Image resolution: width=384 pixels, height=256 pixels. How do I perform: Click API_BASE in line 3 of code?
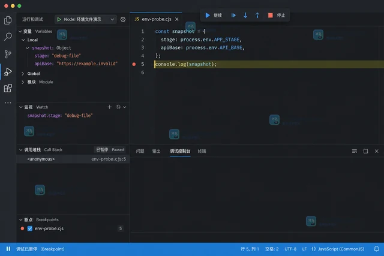click(x=230, y=48)
